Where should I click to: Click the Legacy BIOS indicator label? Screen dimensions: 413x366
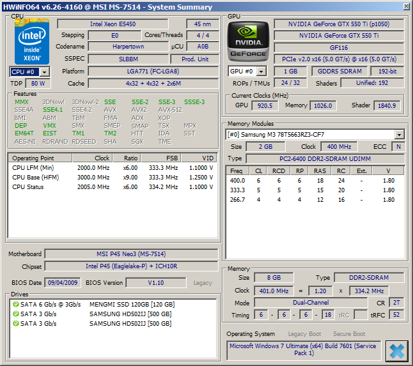[203, 283]
